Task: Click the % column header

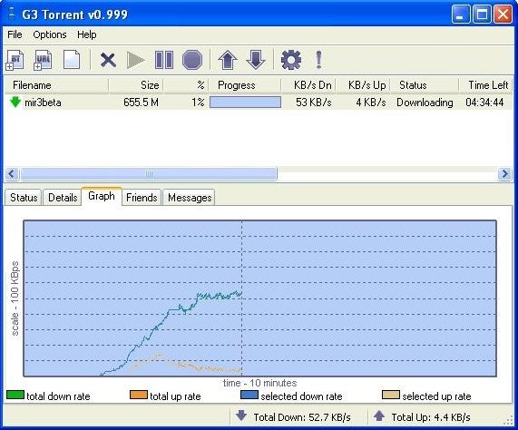Action: 186,85
